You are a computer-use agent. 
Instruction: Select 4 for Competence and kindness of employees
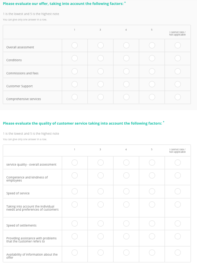[x=126, y=175]
